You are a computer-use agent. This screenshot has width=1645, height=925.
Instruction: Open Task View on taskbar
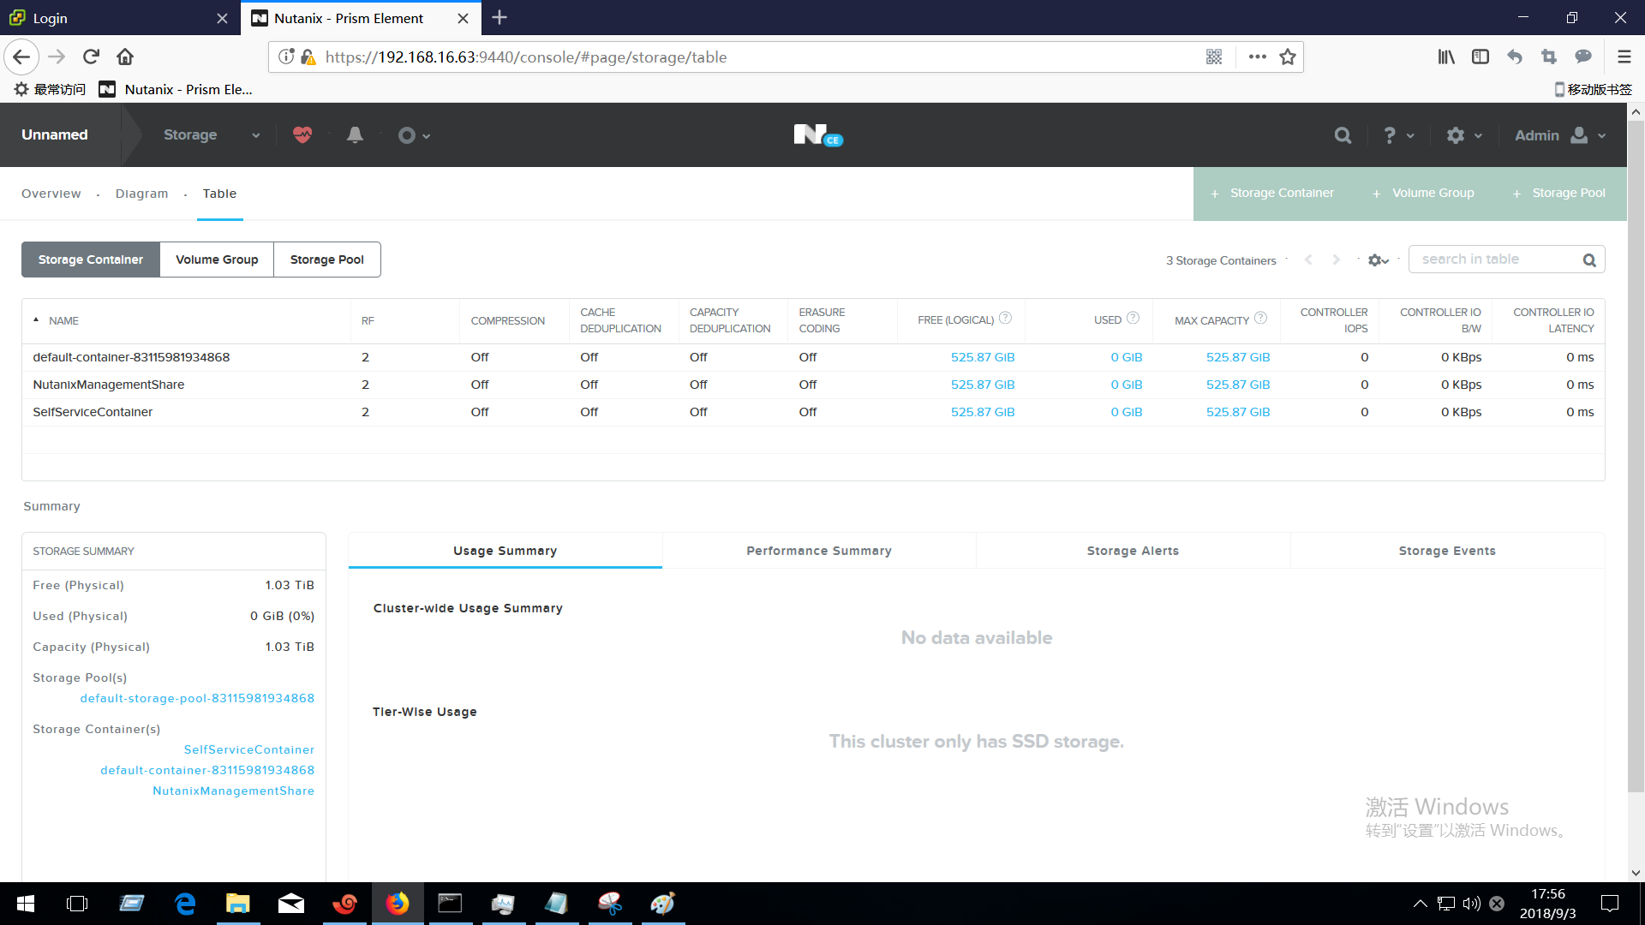pos(77,904)
